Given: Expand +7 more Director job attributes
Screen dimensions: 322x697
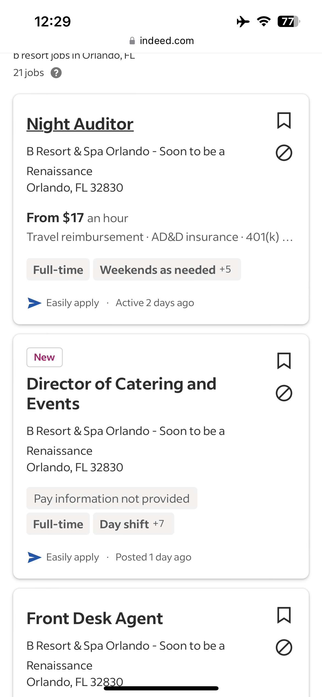Looking at the screenshot, I should pos(159,524).
